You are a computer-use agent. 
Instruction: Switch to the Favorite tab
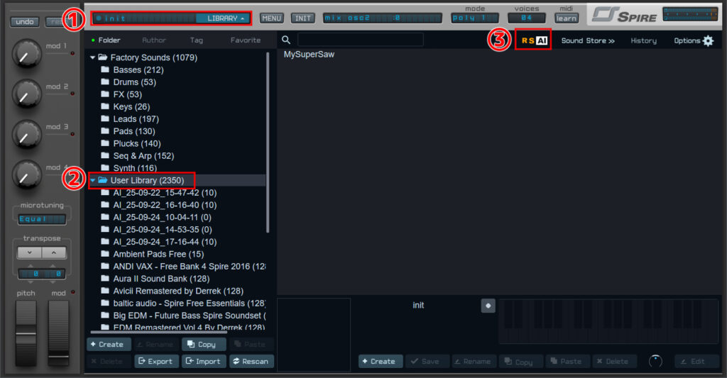tap(245, 40)
